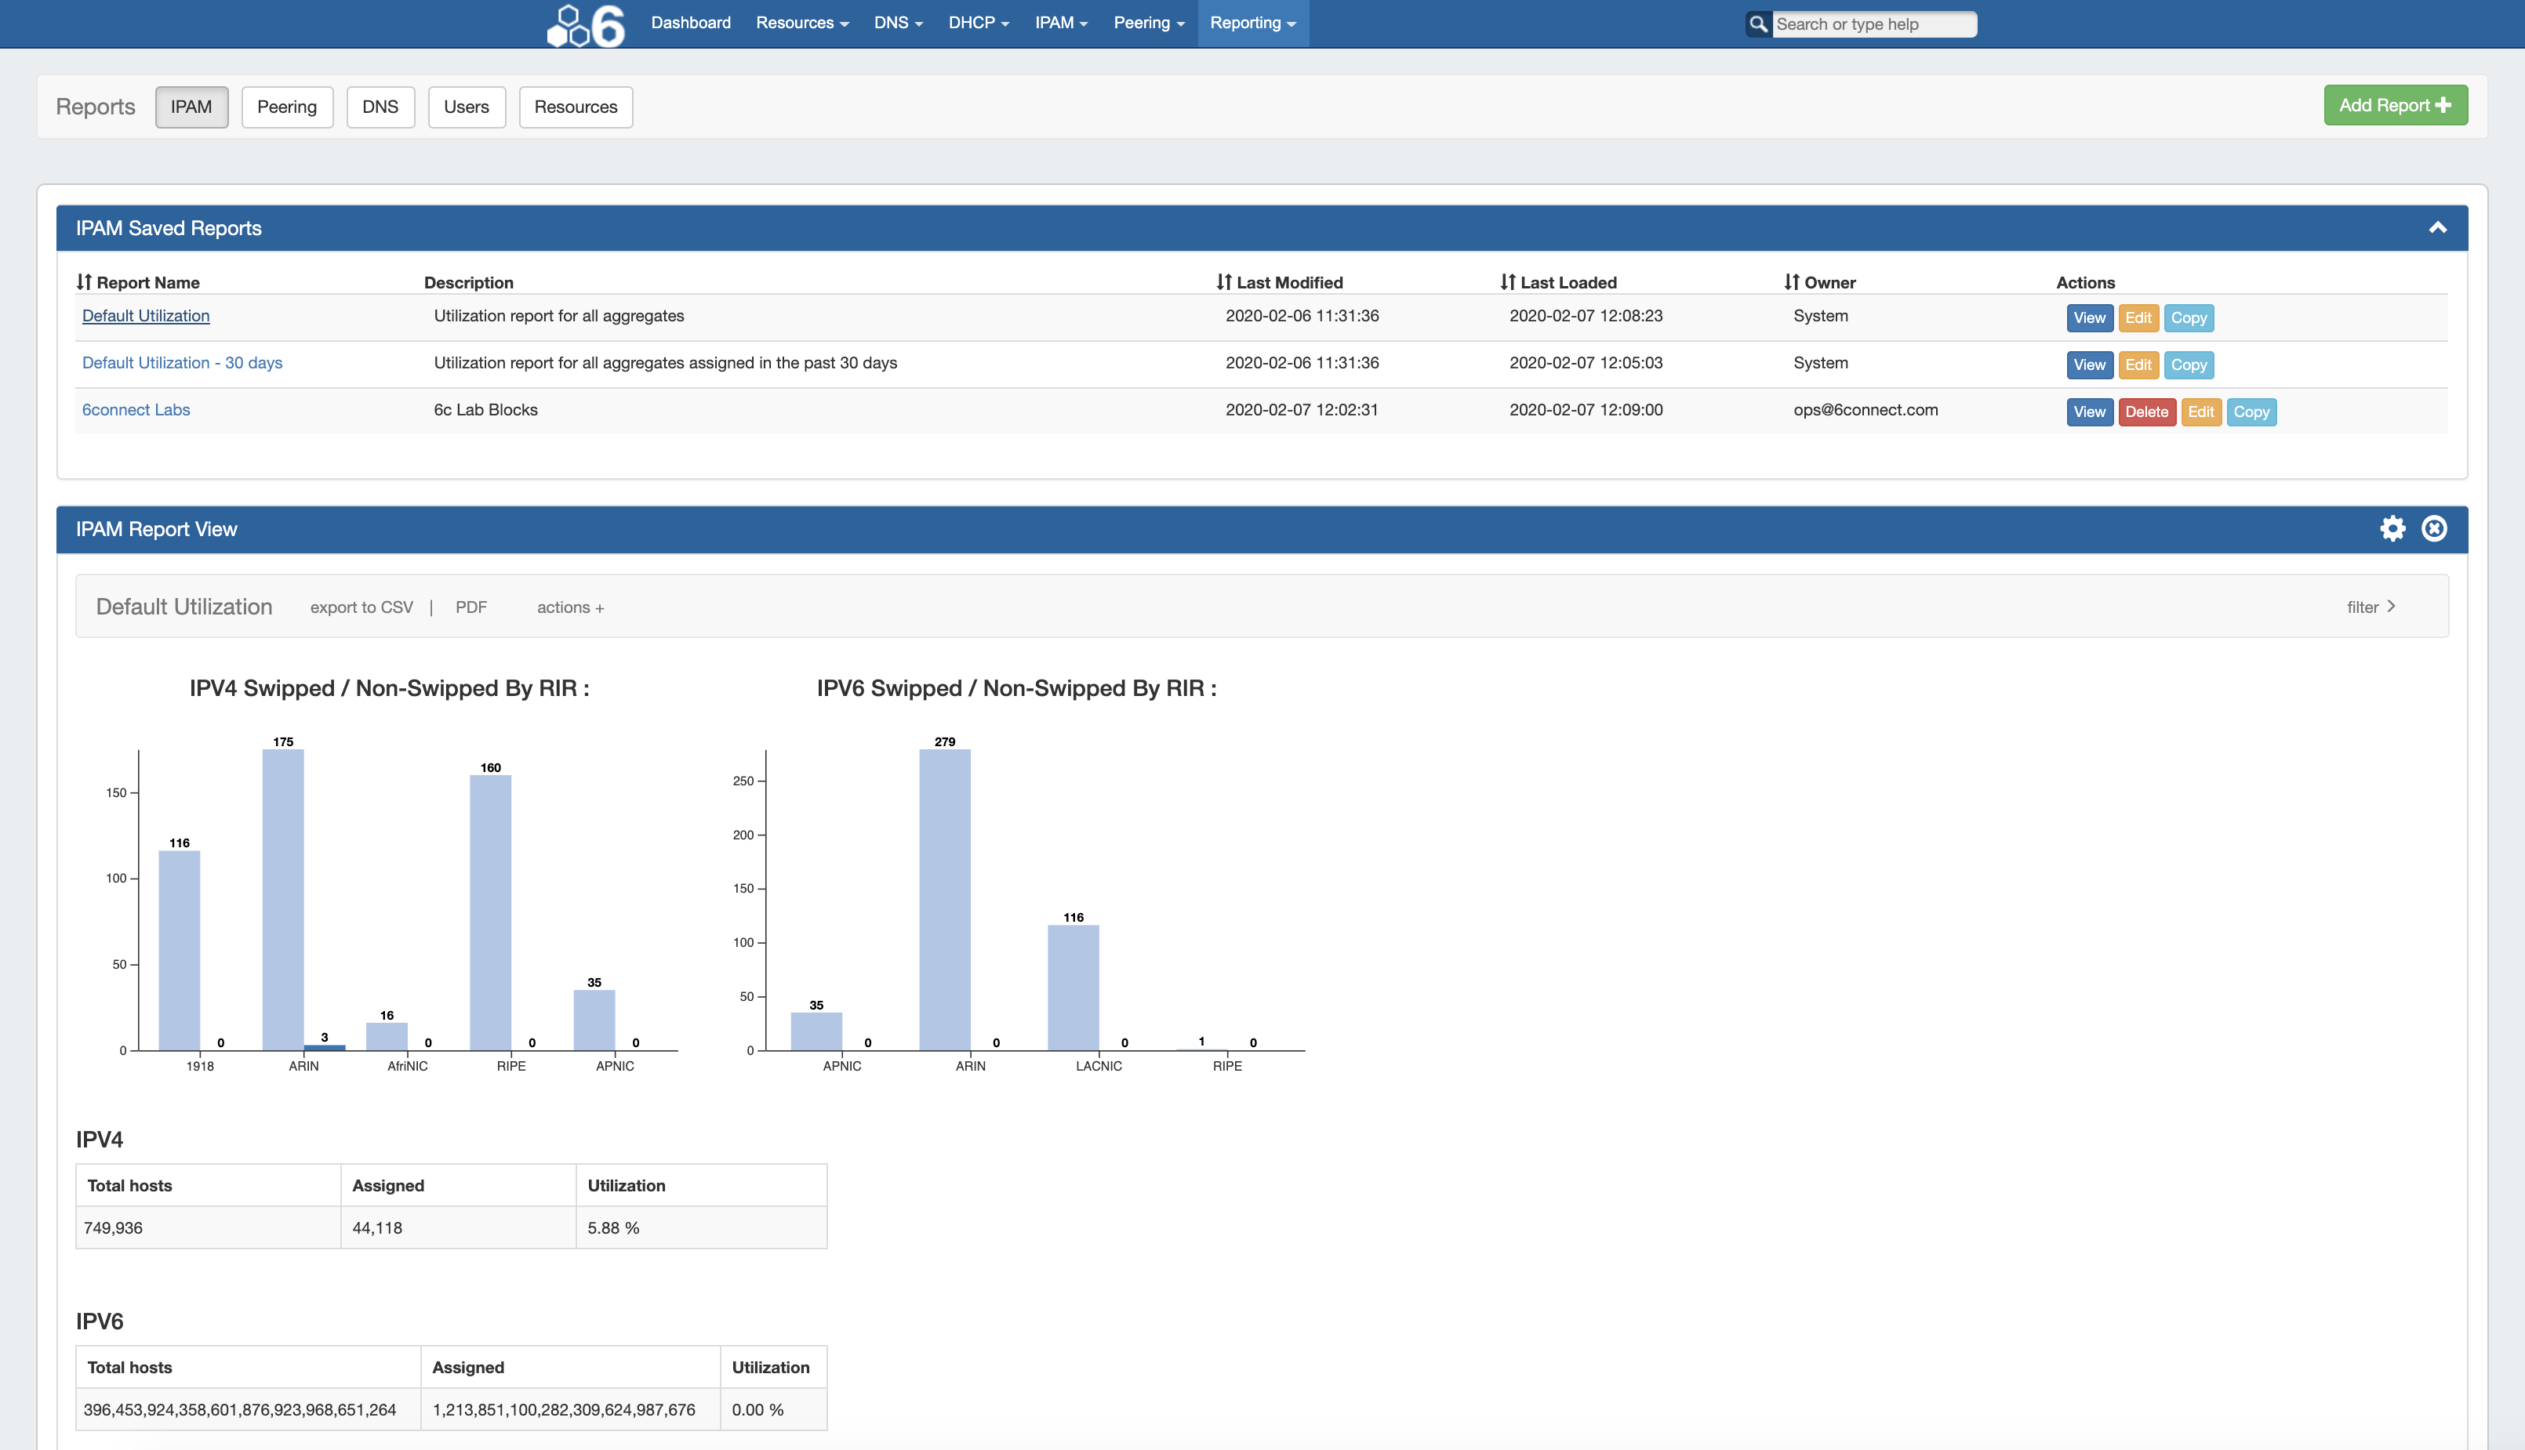Image resolution: width=2525 pixels, height=1450 pixels.
Task: Collapse the IPAM Saved Reports panel
Action: click(2437, 228)
